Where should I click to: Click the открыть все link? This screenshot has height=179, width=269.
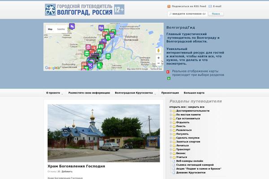point(178,107)
